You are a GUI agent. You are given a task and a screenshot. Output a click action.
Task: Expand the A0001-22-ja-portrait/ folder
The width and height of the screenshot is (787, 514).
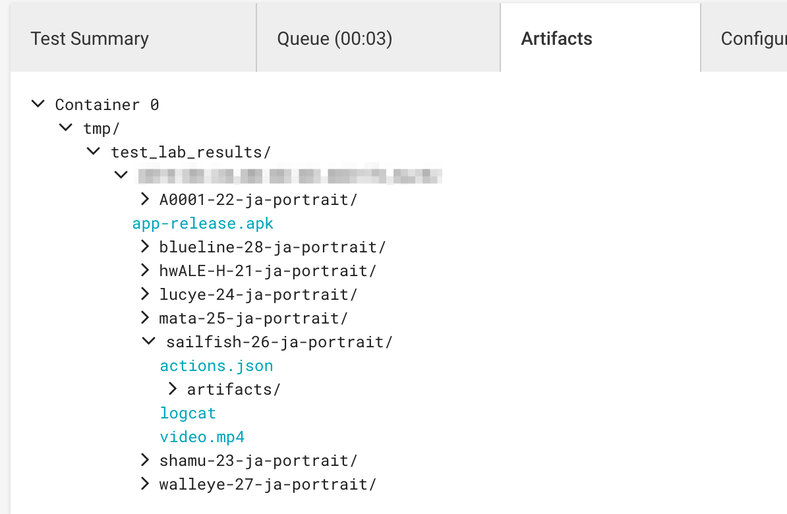pyautogui.click(x=144, y=198)
